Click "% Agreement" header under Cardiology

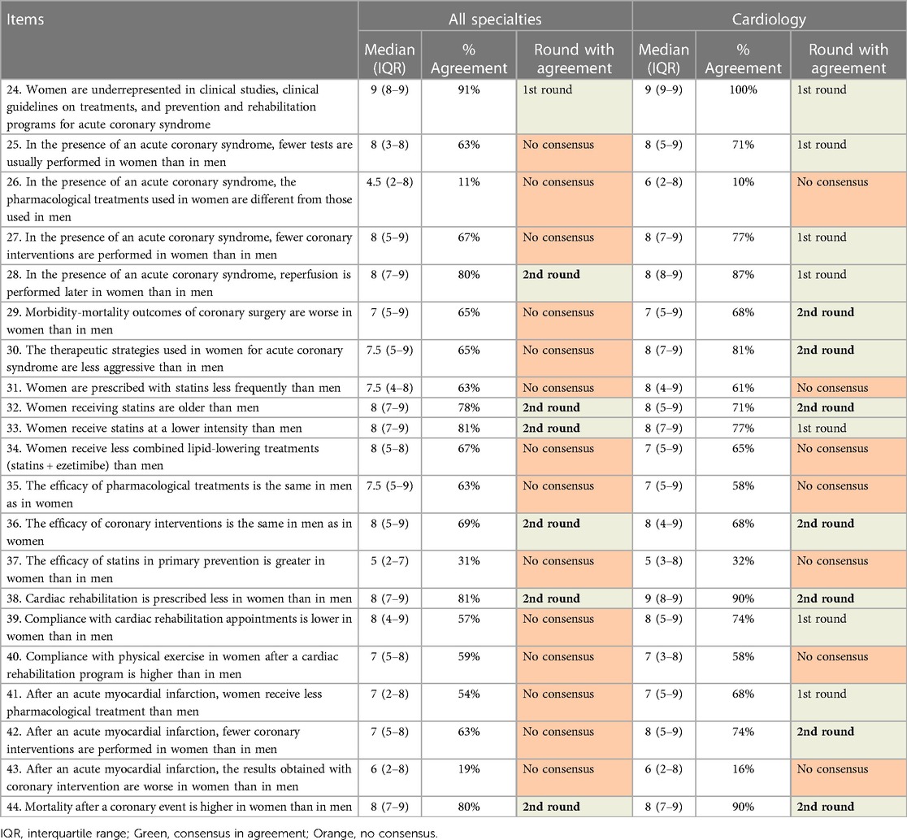(x=744, y=59)
